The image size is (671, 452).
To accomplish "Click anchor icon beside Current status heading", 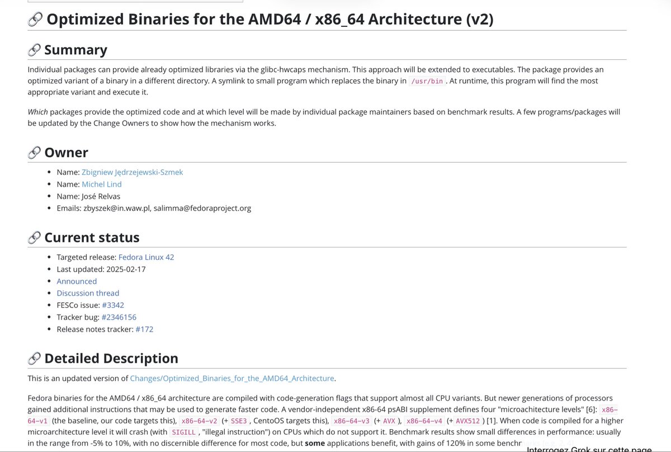I will 34,237.
